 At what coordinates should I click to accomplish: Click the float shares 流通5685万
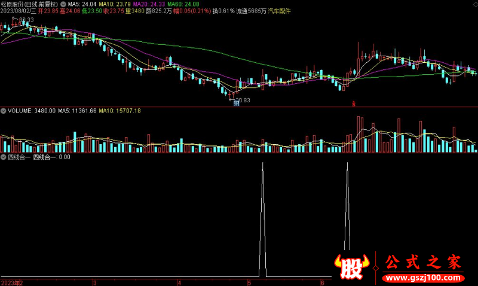251,11
